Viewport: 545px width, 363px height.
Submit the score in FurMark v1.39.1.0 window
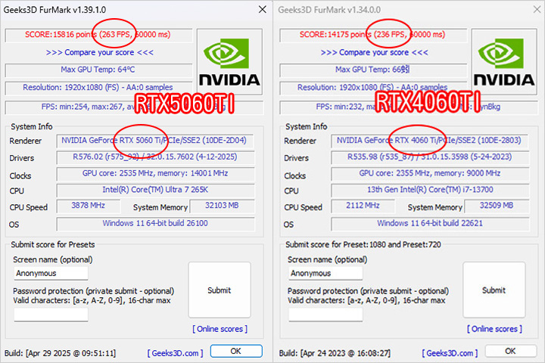220,290
